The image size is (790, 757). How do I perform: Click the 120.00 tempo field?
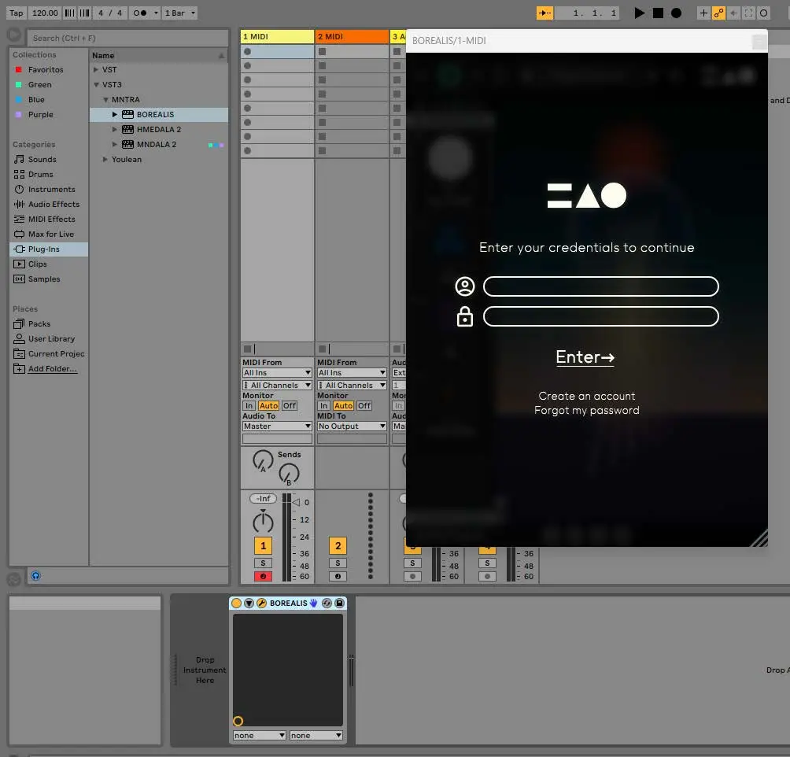45,13
